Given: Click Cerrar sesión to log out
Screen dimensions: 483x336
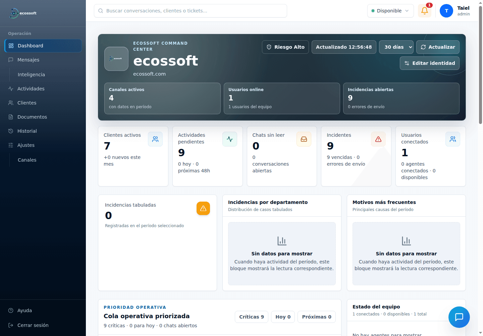Looking at the screenshot, I should (x=43, y=325).
